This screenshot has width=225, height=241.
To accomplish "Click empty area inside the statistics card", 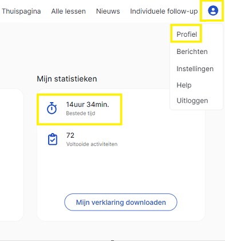I will coord(121,170).
